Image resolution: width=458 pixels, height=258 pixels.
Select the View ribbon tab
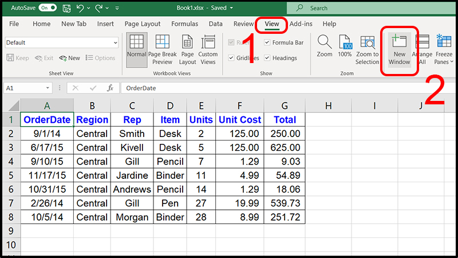(x=271, y=24)
